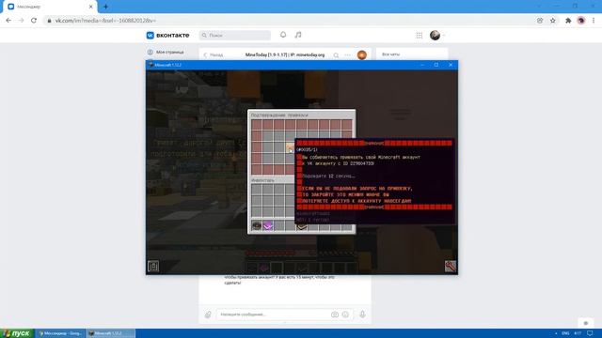Click the VK logo in the header
The height and width of the screenshot is (338, 602).
pos(167,36)
